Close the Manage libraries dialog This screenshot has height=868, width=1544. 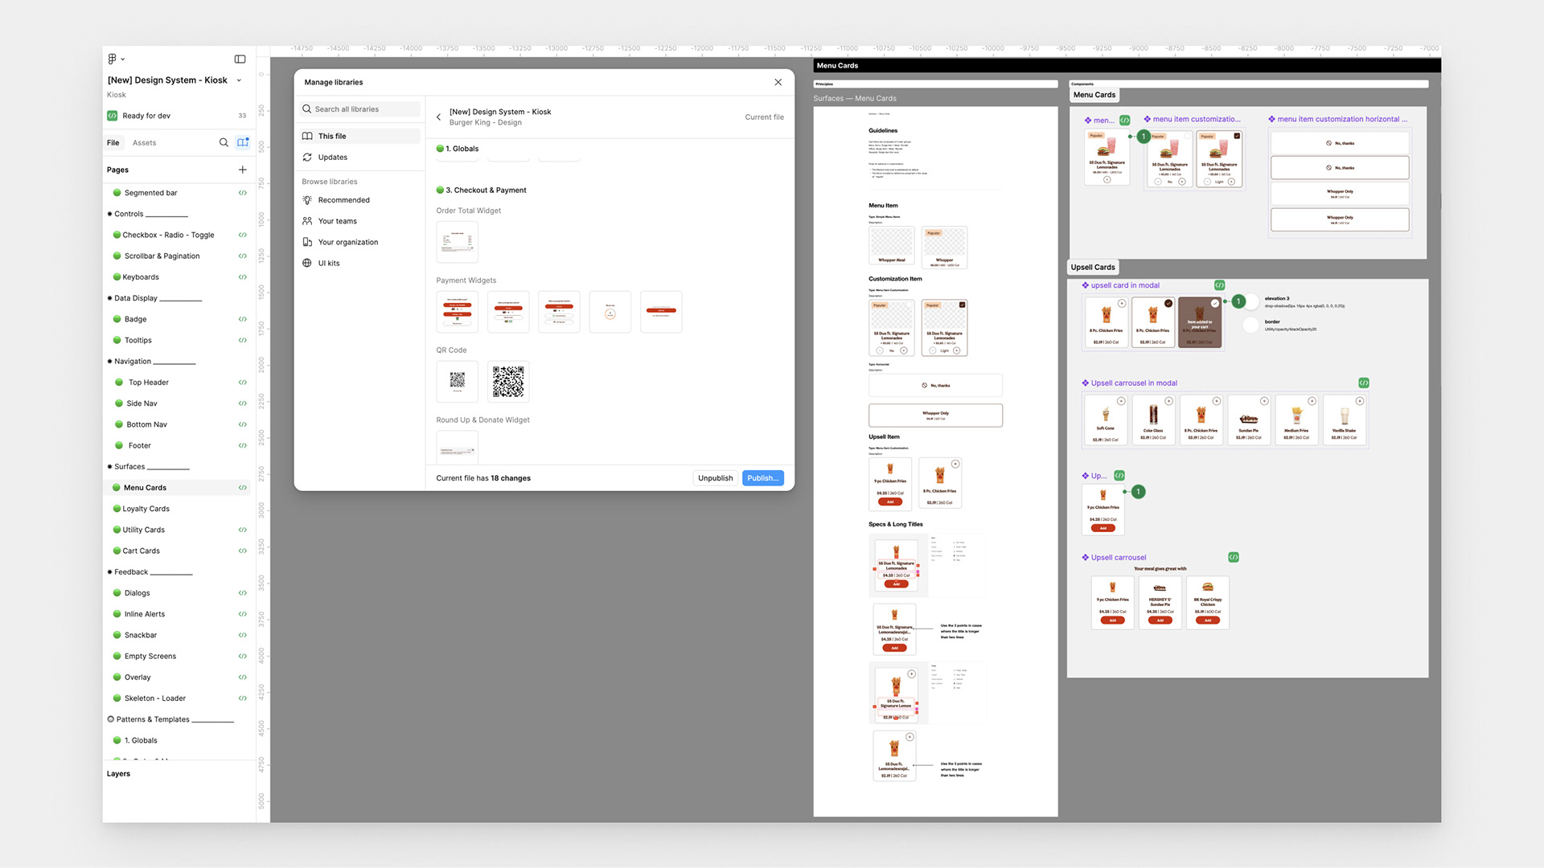pyautogui.click(x=778, y=82)
